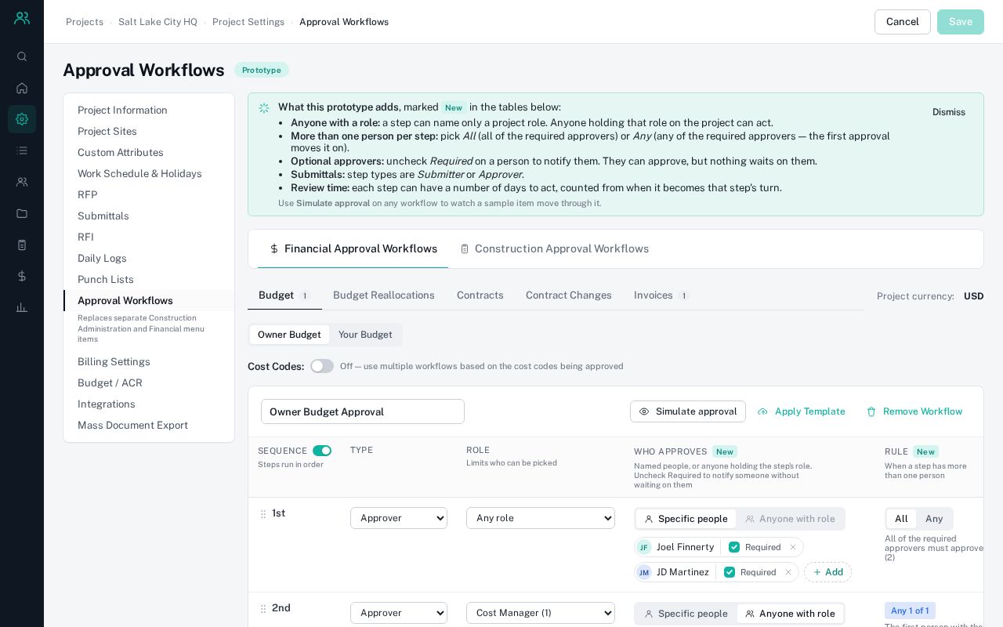The width and height of the screenshot is (1003, 627).
Task: Click the JM avatar for JD Martinez
Action: click(x=644, y=572)
